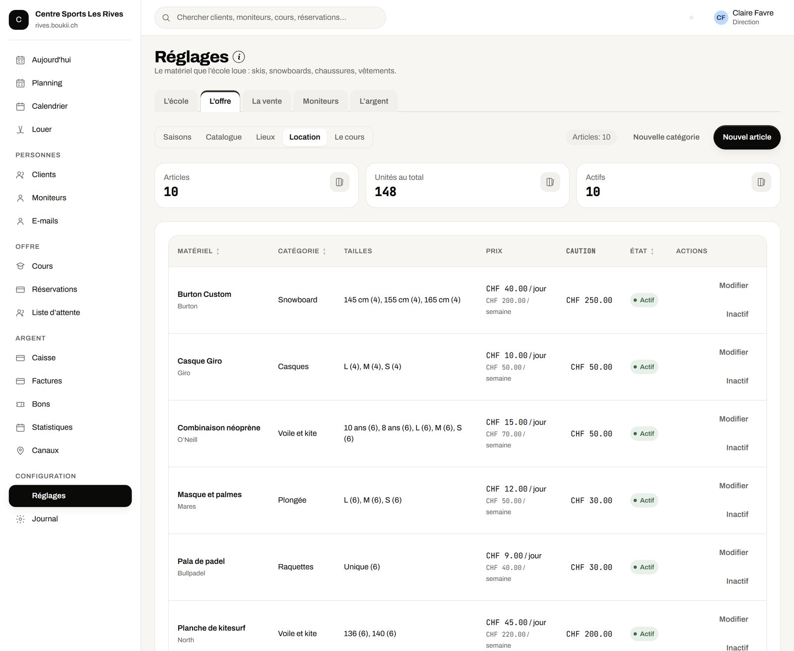The width and height of the screenshot is (794, 651).
Task: Click the Clients people icon
Action: (x=20, y=175)
